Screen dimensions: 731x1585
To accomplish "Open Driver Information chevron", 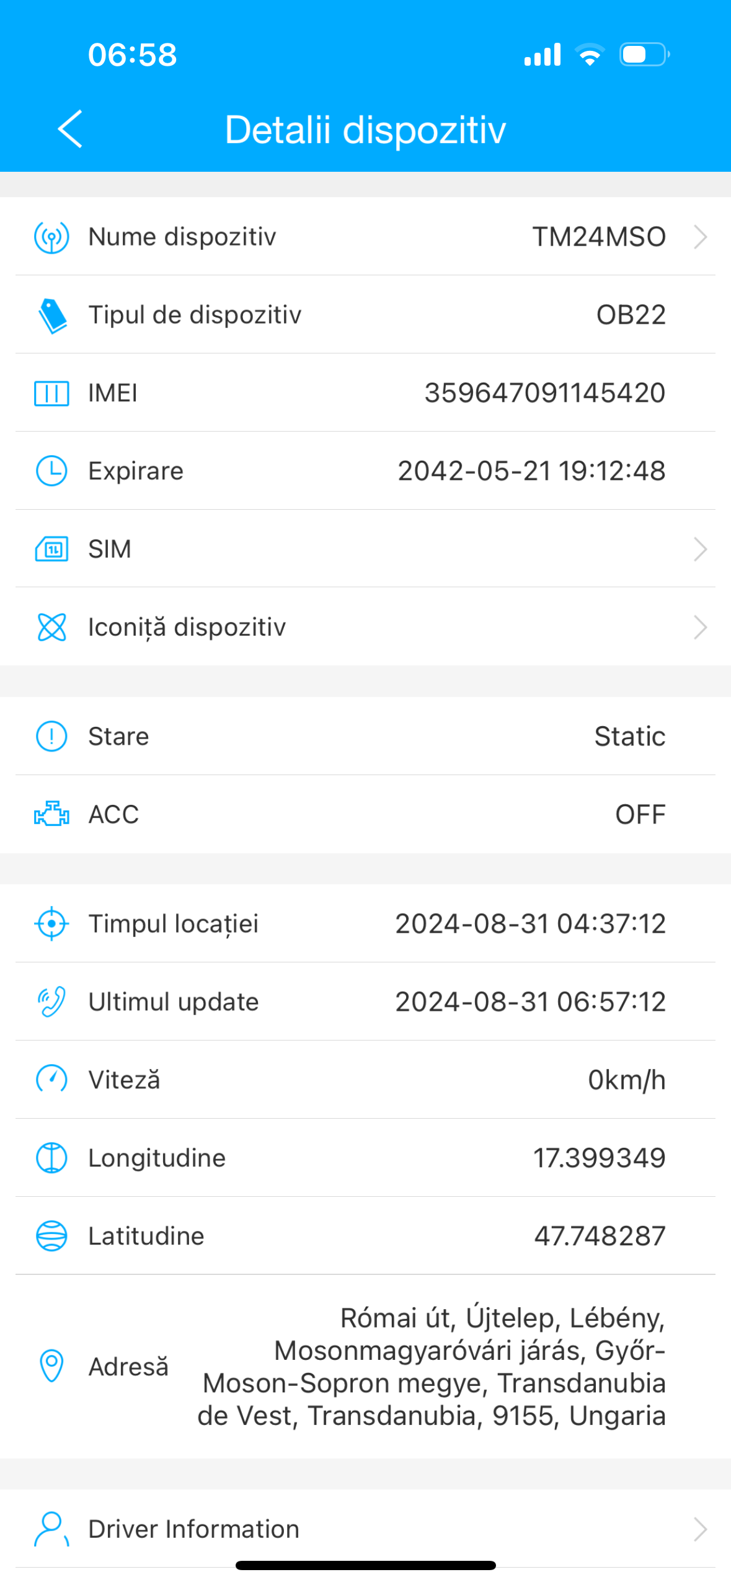I will coord(700,1529).
